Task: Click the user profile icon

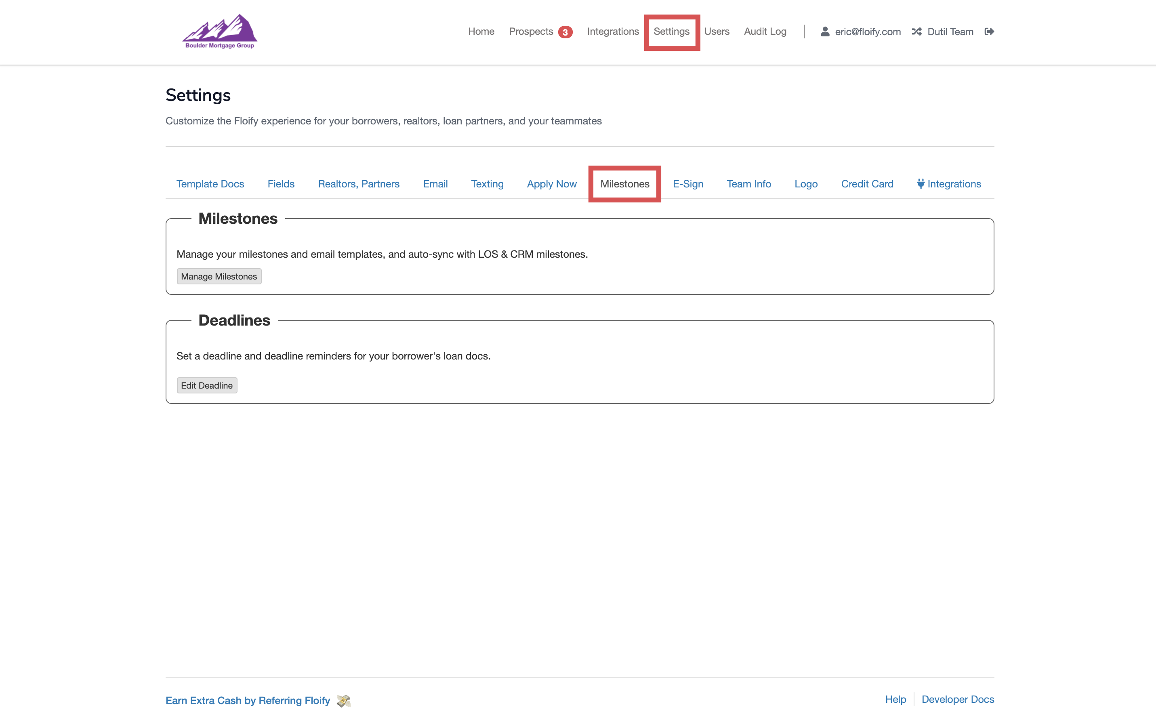Action: (x=824, y=32)
